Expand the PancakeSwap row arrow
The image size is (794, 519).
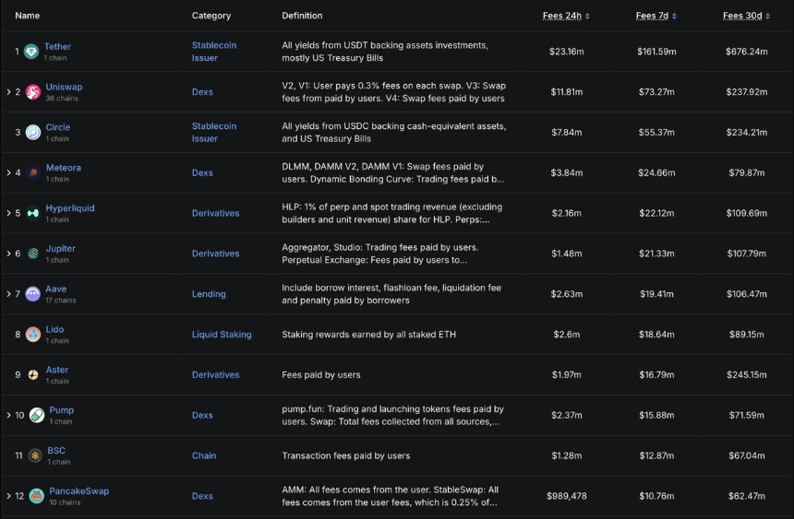(8, 496)
